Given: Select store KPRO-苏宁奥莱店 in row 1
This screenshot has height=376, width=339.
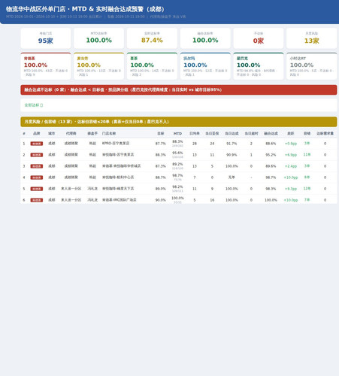Looking at the screenshot, I should 116,144.
